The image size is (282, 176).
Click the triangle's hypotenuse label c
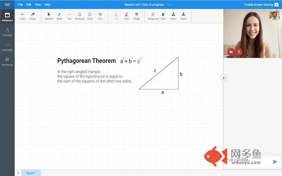155,71
